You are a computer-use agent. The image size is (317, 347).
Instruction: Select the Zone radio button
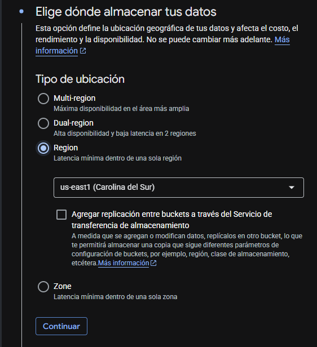pyautogui.click(x=43, y=287)
